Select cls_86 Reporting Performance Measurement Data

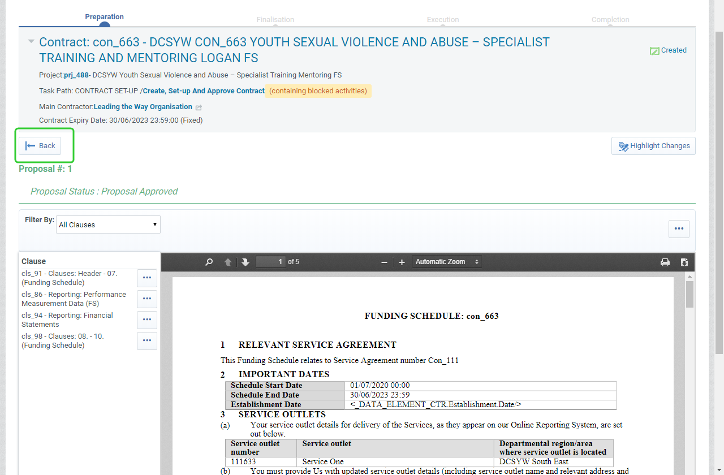click(74, 299)
